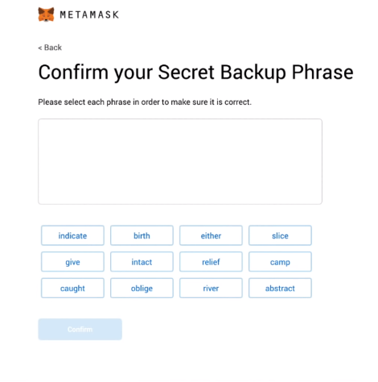Choose the 'river' seed word
378x382 pixels.
pyautogui.click(x=211, y=289)
